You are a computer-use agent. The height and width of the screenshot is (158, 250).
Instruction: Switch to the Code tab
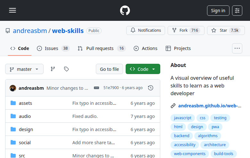(20, 48)
